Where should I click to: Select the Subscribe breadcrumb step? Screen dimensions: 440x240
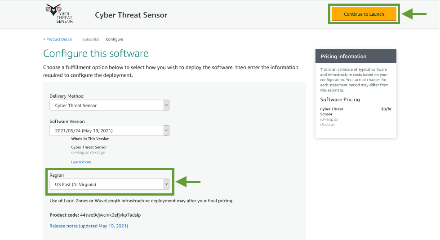91,39
